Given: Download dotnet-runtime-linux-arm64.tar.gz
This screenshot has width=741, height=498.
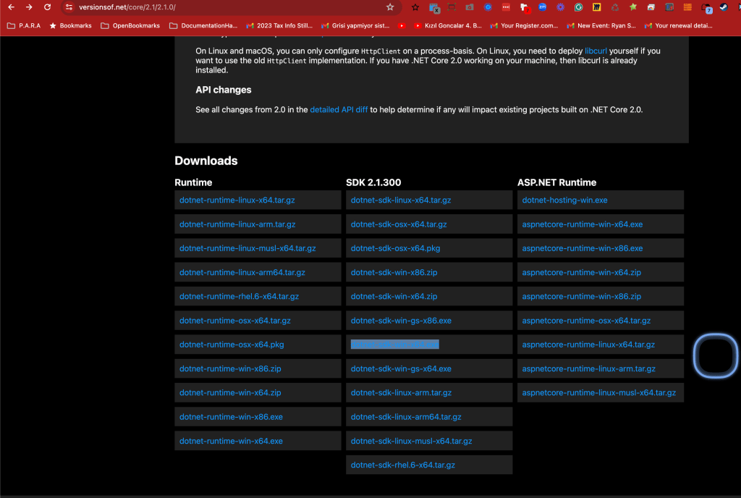Looking at the screenshot, I should 242,272.
